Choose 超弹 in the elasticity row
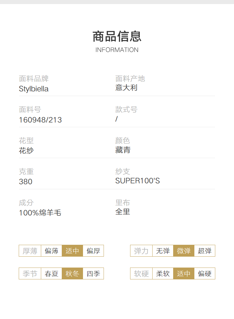Viewport: 234px width, 319px height. tap(205, 251)
